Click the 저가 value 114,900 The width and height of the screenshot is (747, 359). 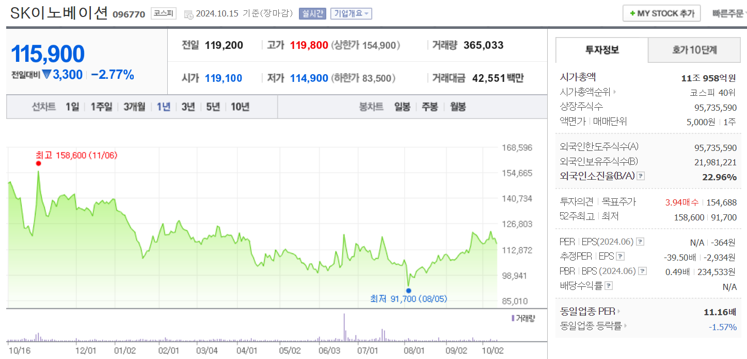pyautogui.click(x=309, y=78)
